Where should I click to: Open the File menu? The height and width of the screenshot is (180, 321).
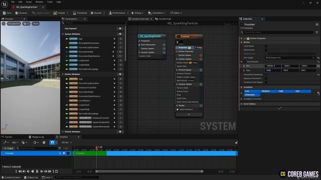[13, 2]
